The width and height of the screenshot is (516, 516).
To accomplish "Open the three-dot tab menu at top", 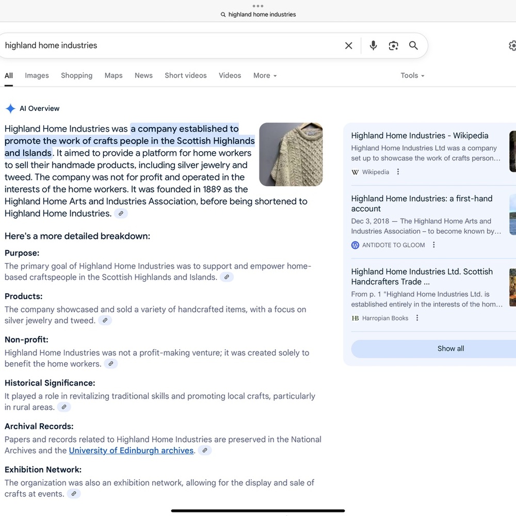I will (x=258, y=6).
